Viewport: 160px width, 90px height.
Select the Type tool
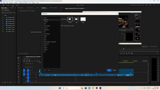pyautogui.click(x=18, y=79)
